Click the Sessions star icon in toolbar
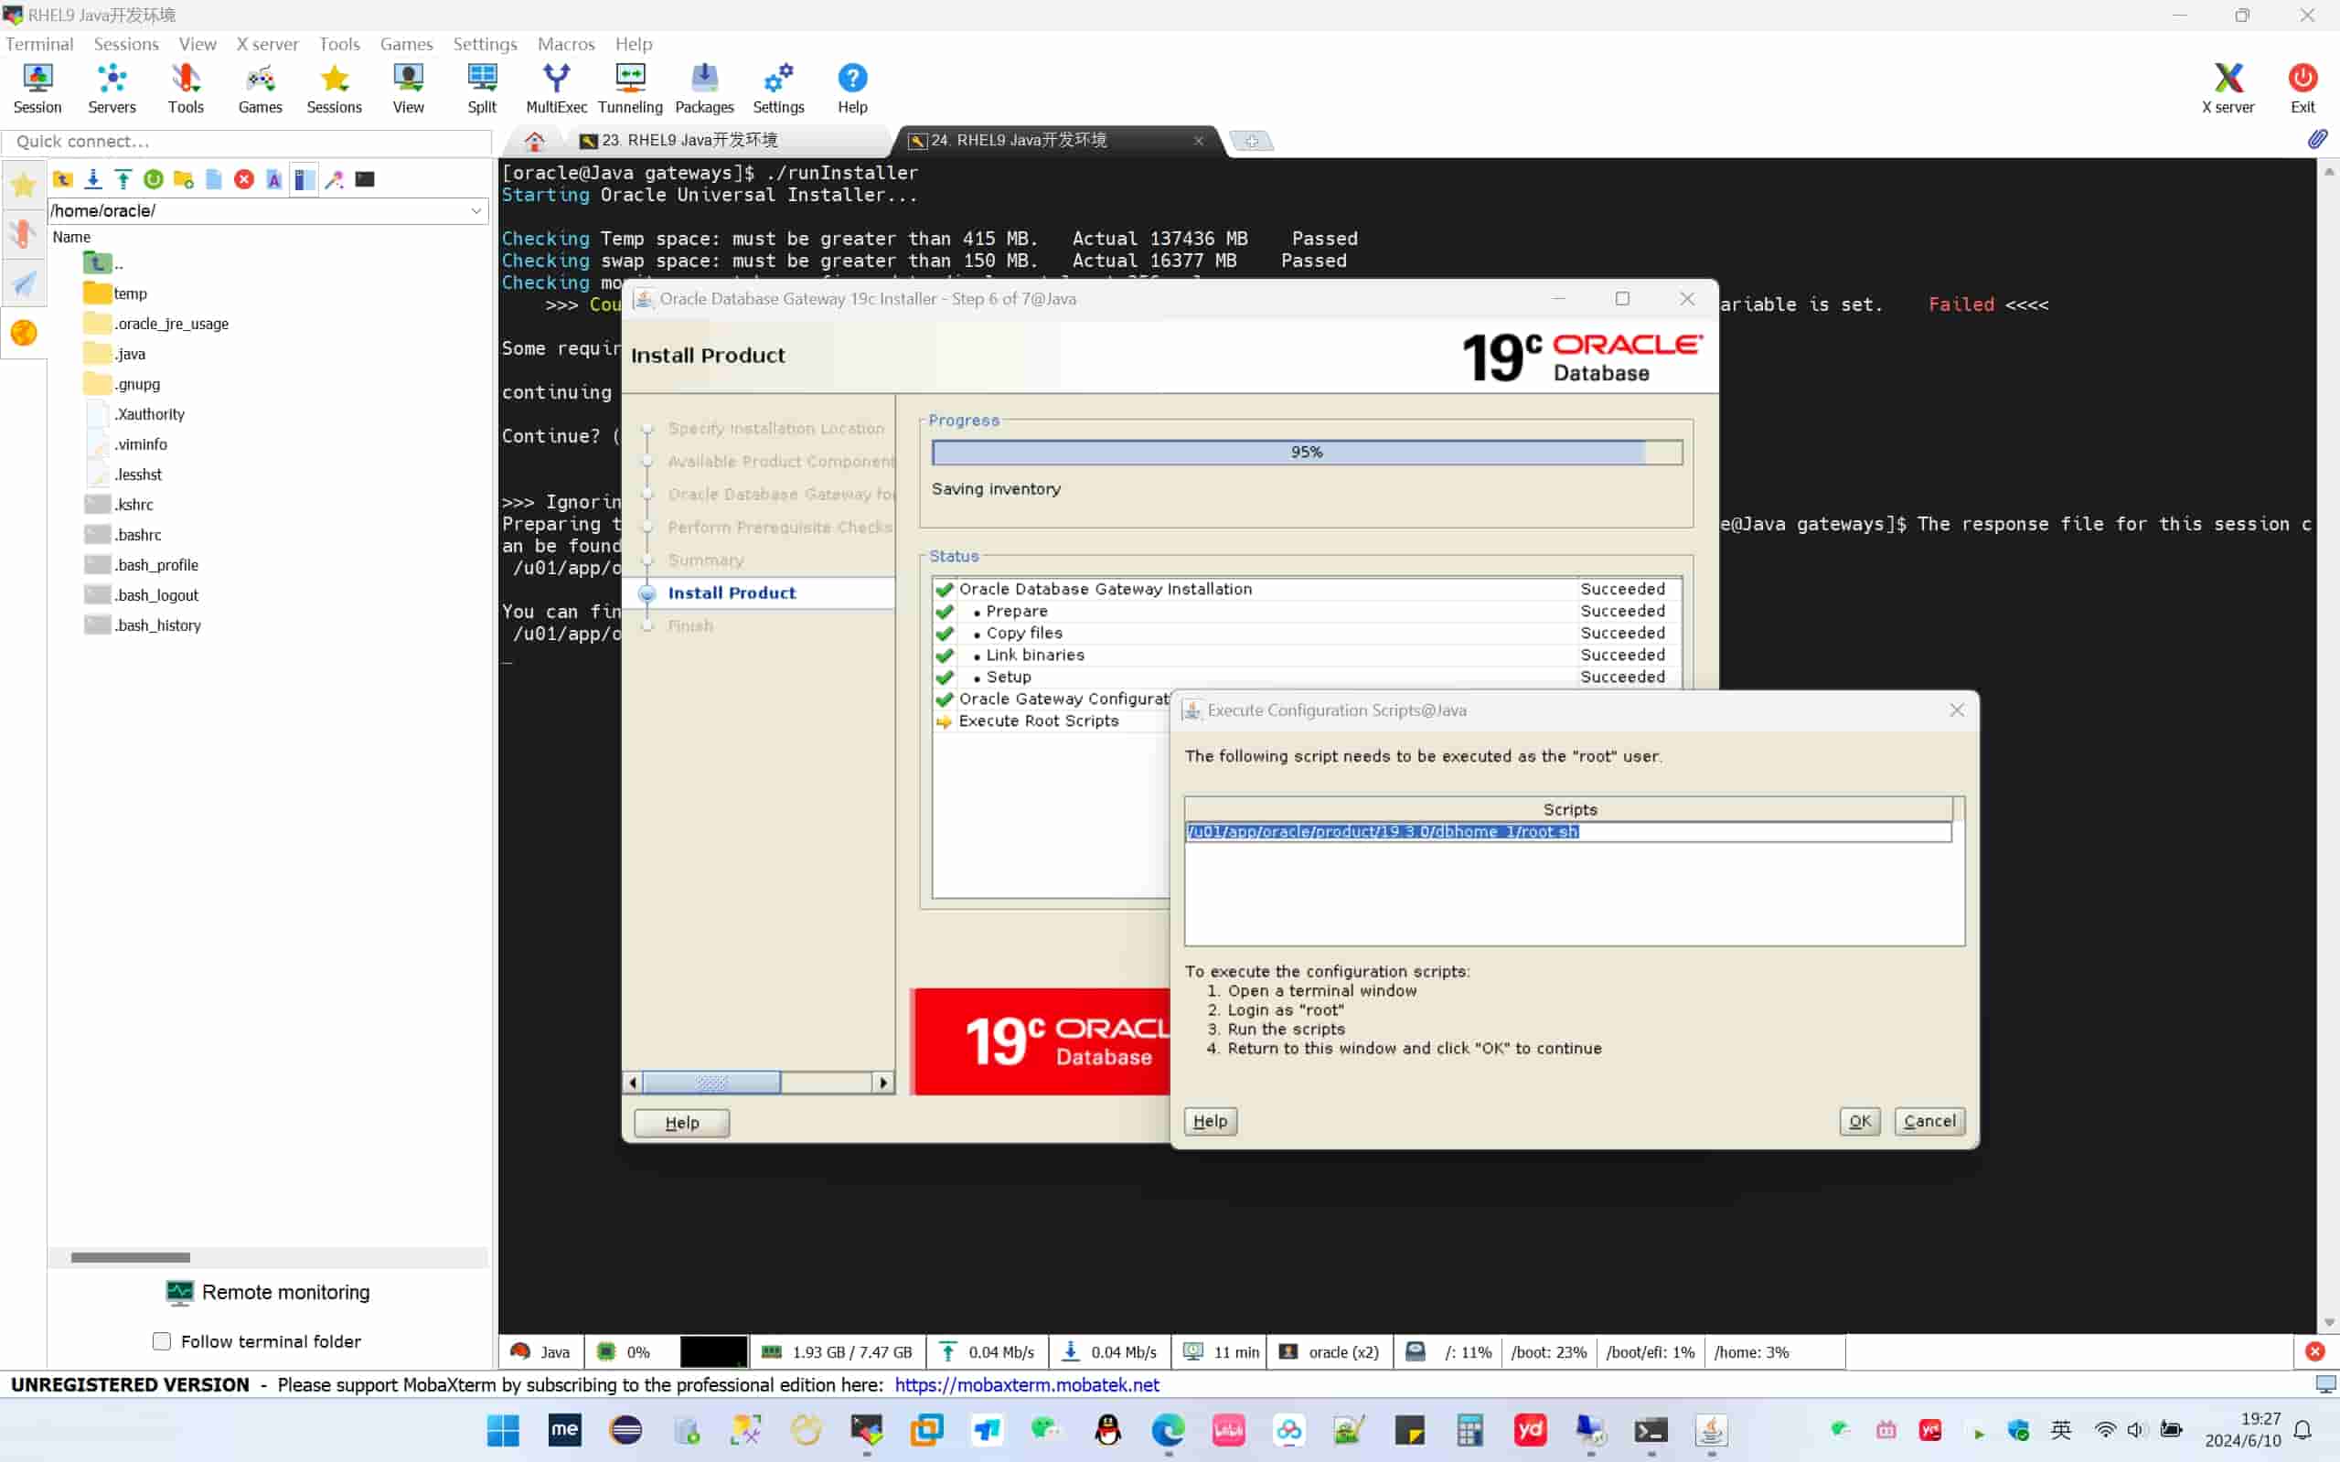This screenshot has width=2340, height=1462. click(335, 88)
